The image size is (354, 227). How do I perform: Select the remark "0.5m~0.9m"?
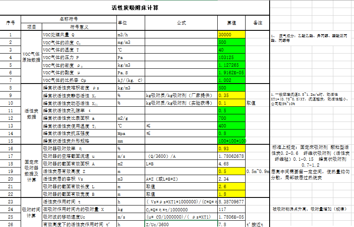[x=257, y=171]
